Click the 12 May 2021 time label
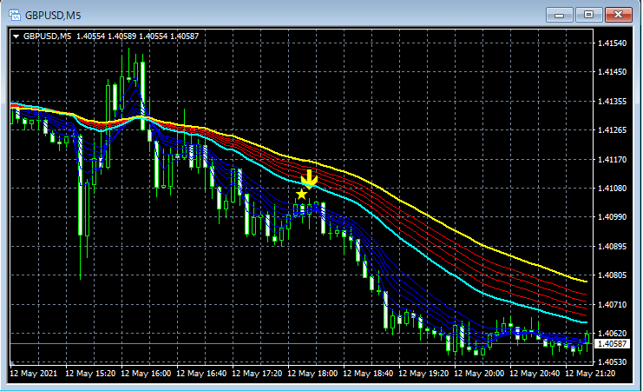643x391 pixels. pyautogui.click(x=34, y=374)
